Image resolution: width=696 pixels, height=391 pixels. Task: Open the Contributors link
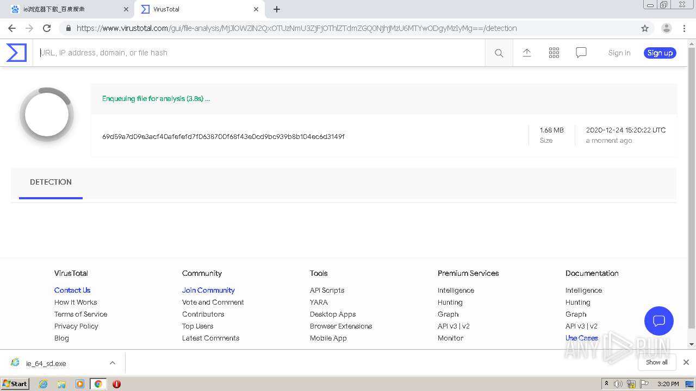tap(203, 314)
